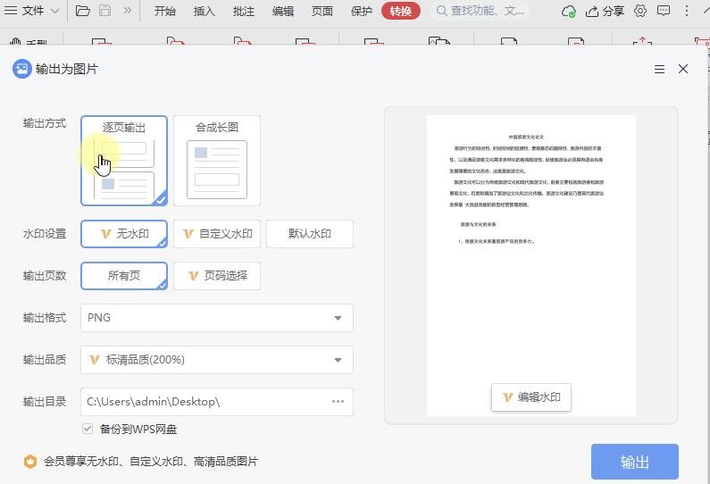The height and width of the screenshot is (484, 710).
Task: Choose 无水印 no watermark option
Action: point(124,234)
